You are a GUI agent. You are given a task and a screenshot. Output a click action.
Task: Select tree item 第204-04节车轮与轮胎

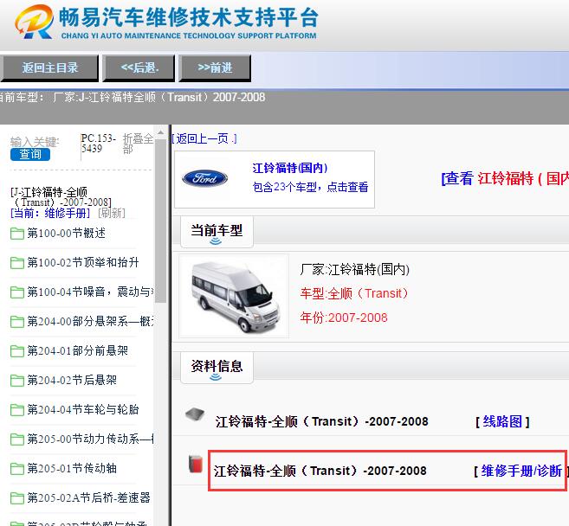[83, 409]
